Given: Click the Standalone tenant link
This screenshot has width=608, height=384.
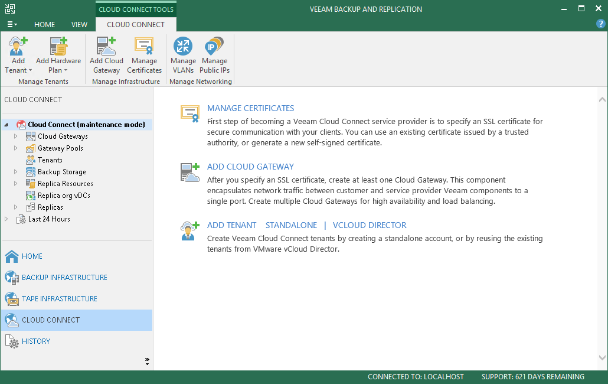Looking at the screenshot, I should pos(291,225).
